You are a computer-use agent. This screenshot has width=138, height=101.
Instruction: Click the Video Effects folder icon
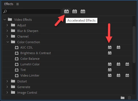[x=10, y=19]
